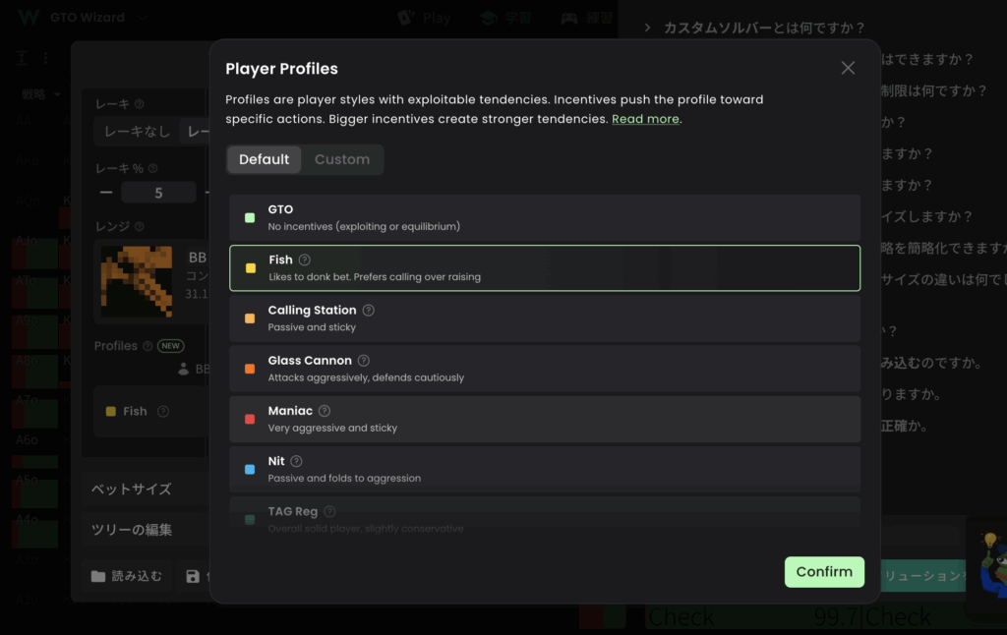
Task: Click the folder icon to load
Action: [x=98, y=577]
